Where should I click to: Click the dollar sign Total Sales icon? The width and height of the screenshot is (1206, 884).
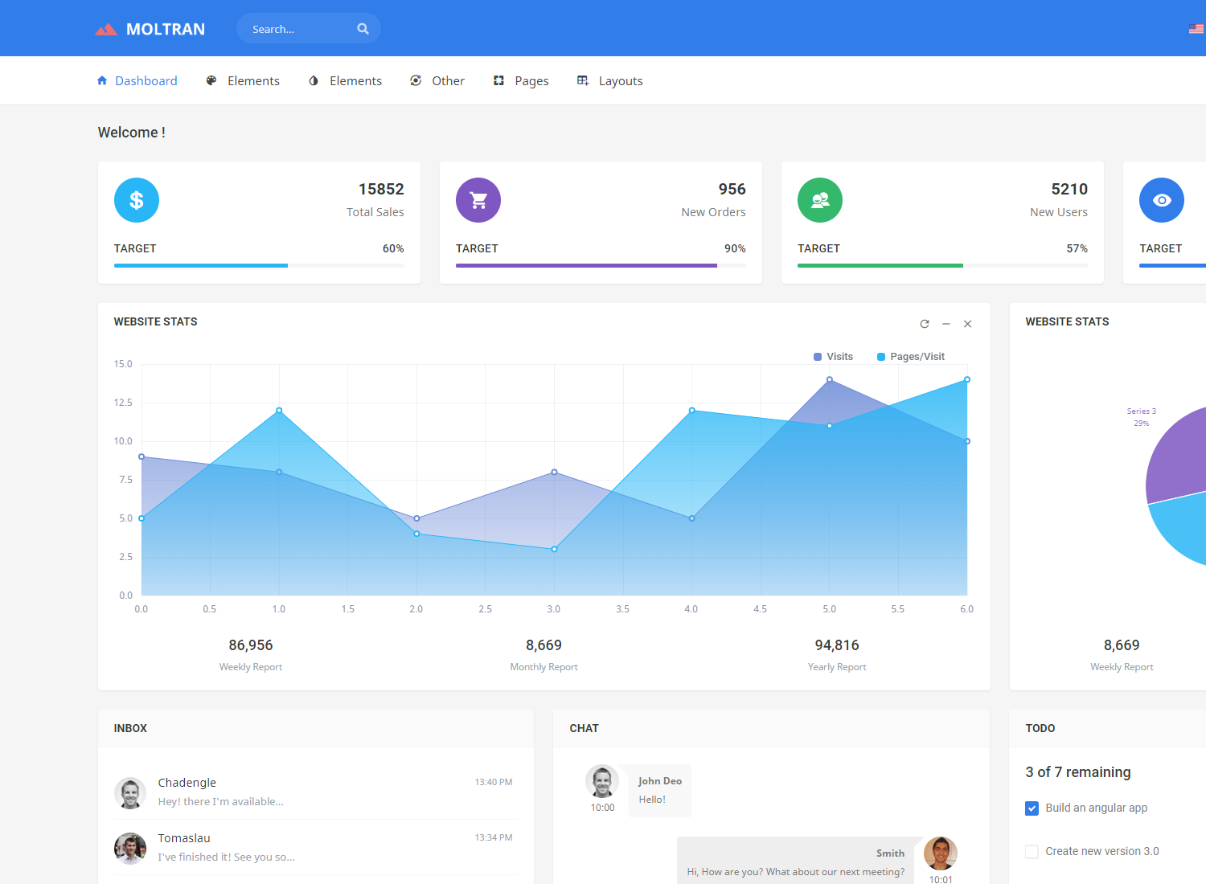(137, 200)
